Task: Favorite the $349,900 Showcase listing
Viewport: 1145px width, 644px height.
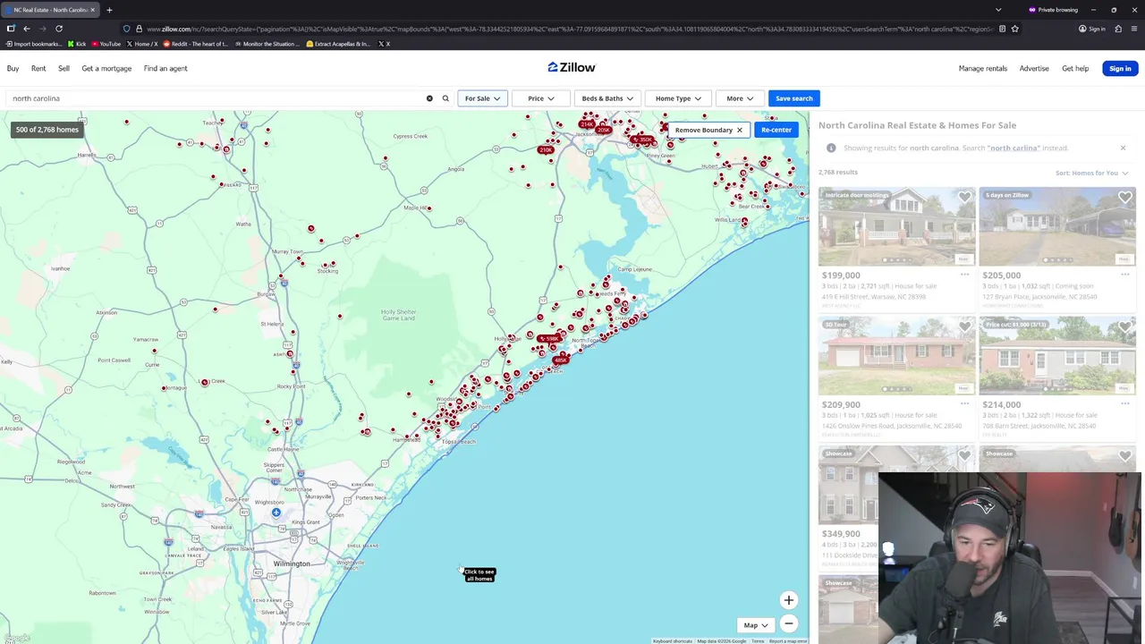Action: coord(964,456)
